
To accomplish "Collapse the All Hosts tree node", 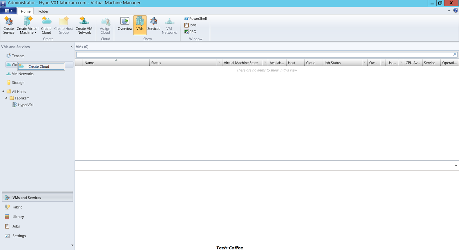I will point(3,91).
